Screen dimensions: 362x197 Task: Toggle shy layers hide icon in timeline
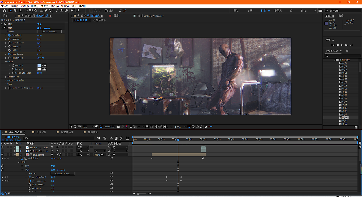pos(111,138)
